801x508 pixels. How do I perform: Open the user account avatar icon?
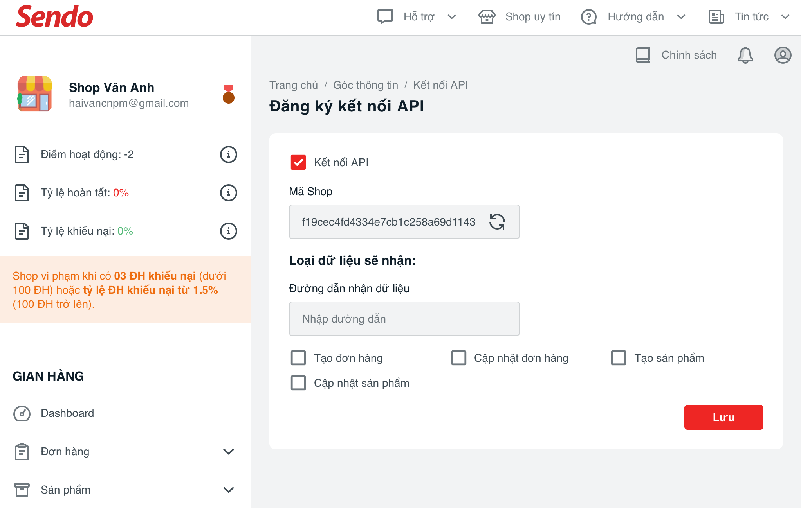[783, 55]
